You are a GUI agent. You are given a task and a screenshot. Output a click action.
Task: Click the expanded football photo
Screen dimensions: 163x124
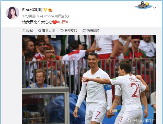point(89,79)
